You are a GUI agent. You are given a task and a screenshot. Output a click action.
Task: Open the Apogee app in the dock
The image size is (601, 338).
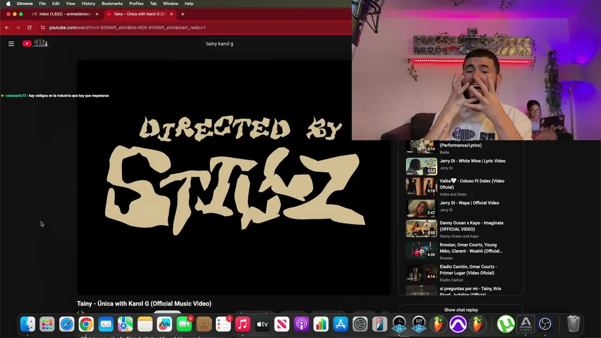(x=526, y=324)
